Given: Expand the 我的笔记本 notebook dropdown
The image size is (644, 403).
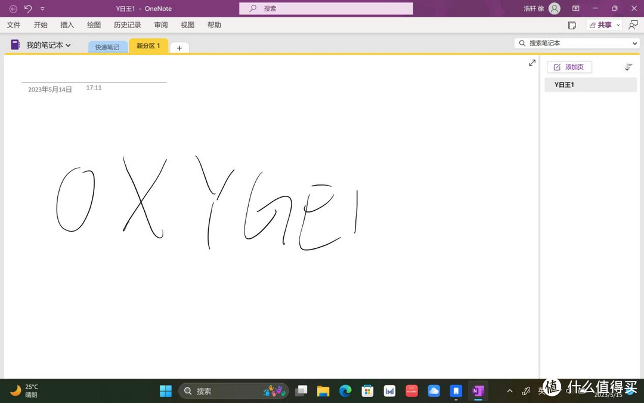Looking at the screenshot, I should (68, 45).
